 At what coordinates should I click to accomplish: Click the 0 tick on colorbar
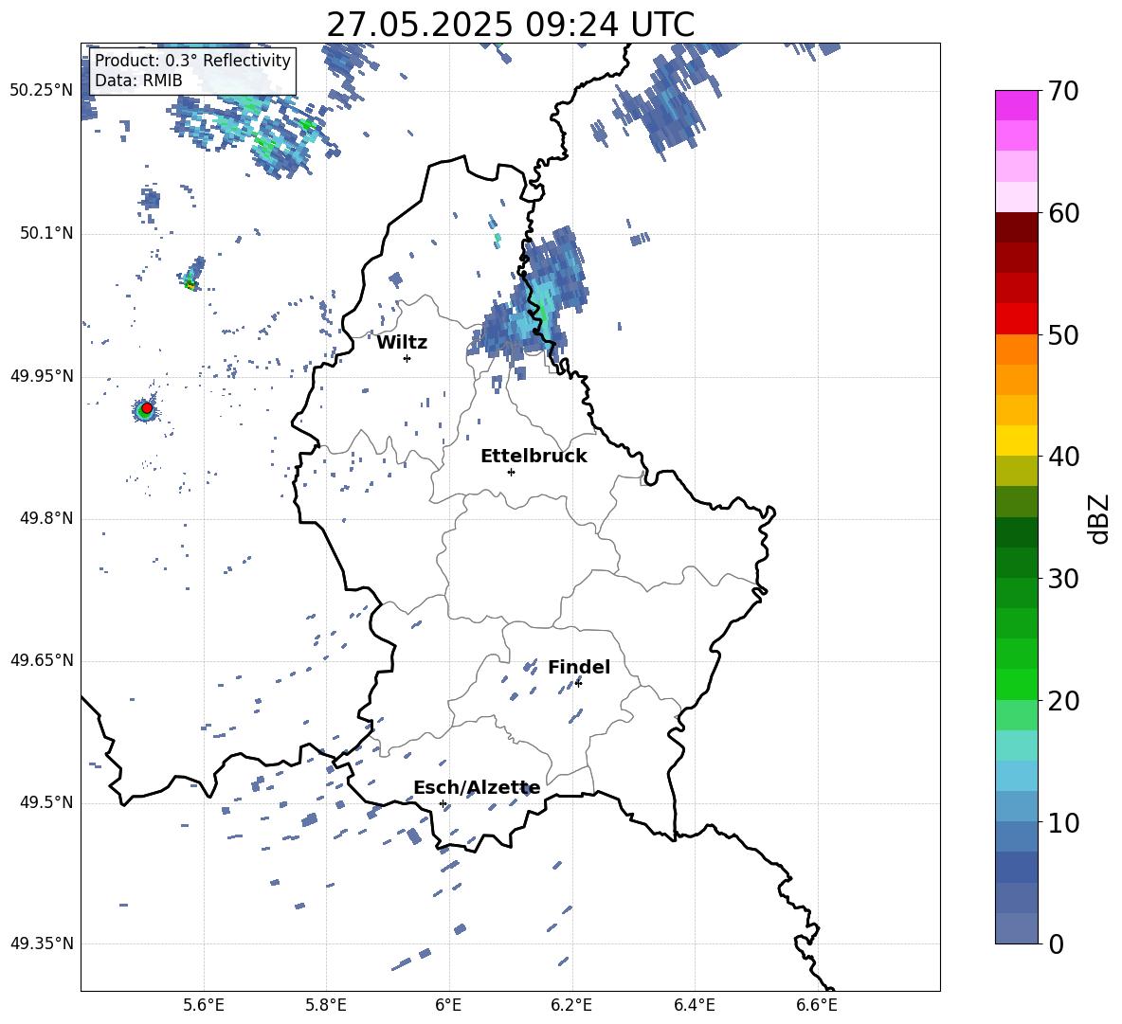tap(1056, 943)
